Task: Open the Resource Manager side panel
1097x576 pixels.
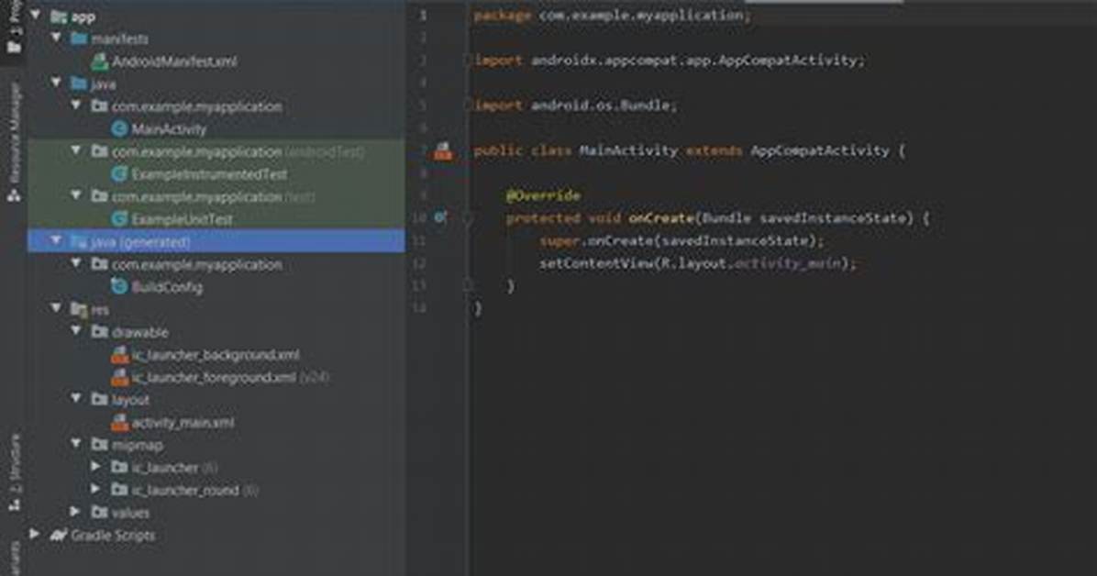Action: click(13, 142)
